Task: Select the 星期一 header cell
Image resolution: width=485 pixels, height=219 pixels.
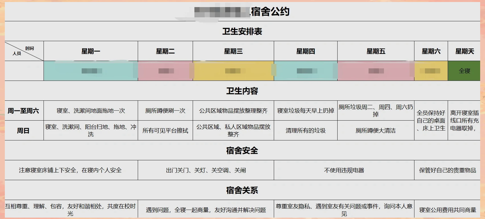Action: point(91,51)
